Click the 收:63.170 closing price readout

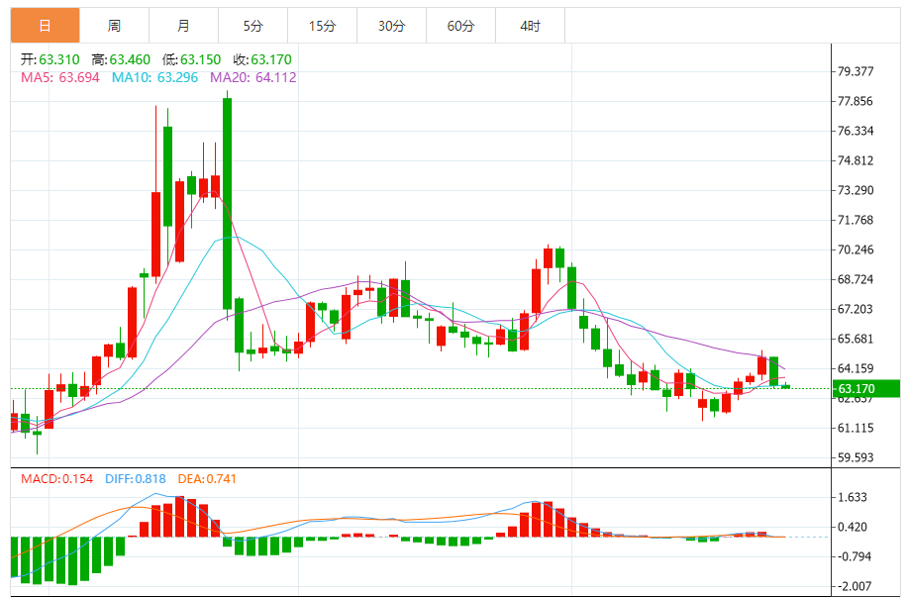click(262, 59)
